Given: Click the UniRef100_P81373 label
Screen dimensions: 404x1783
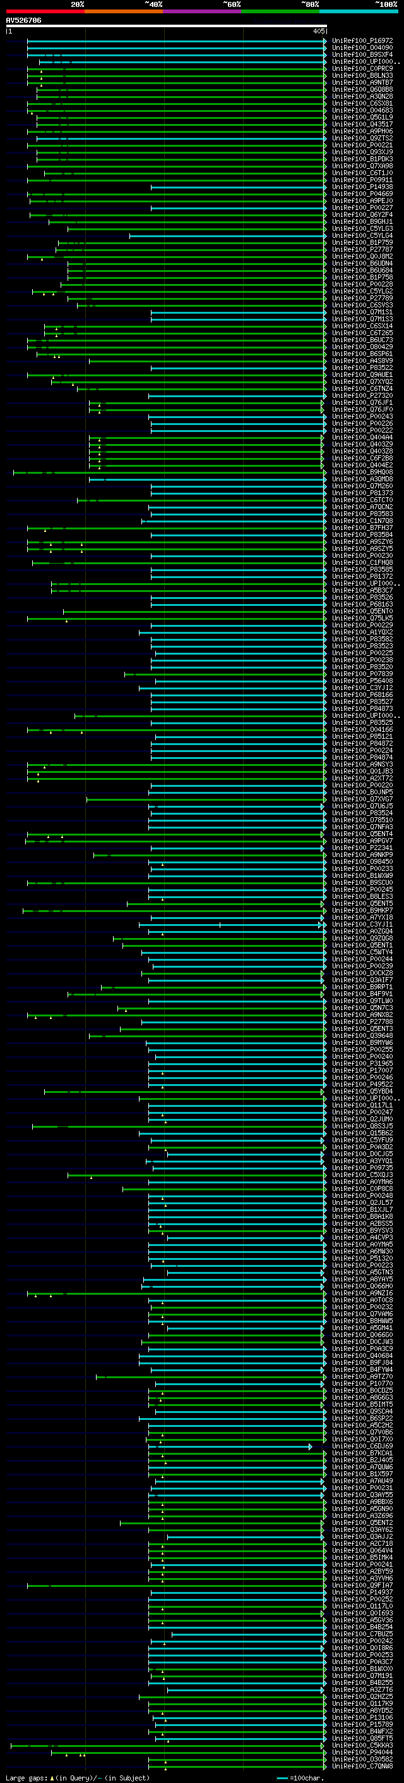Looking at the screenshot, I should tap(362, 493).
